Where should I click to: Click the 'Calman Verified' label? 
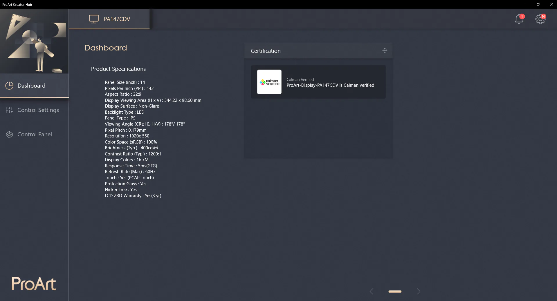(x=300, y=79)
